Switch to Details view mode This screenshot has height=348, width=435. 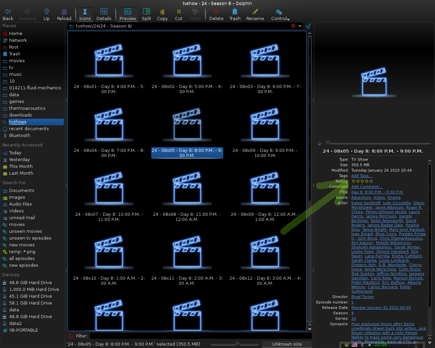coord(104,15)
